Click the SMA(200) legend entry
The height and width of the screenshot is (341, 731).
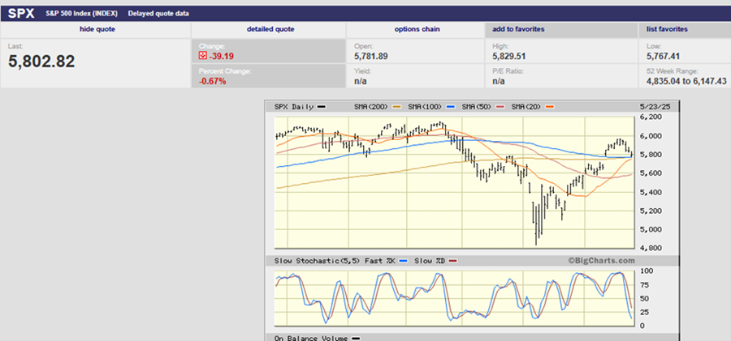[378, 107]
